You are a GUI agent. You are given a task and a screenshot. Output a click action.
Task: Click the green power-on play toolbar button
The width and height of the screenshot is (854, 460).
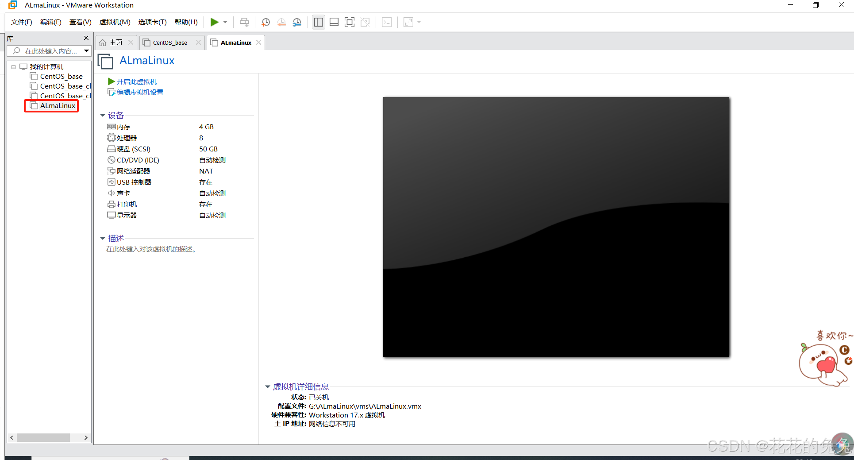click(x=214, y=22)
